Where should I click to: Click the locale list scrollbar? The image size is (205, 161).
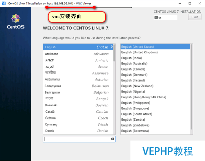point(191,87)
